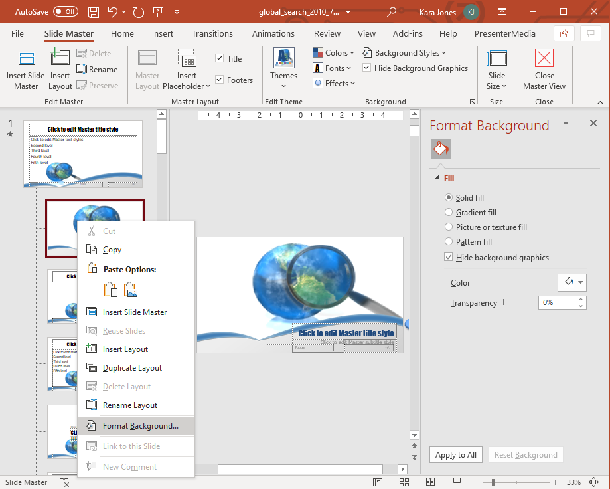Click the Insert Slide Master ribbon icon
610x489 pixels.
coord(26,58)
